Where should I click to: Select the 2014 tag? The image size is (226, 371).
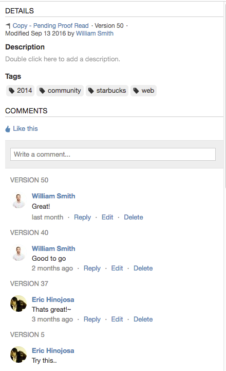point(20,91)
